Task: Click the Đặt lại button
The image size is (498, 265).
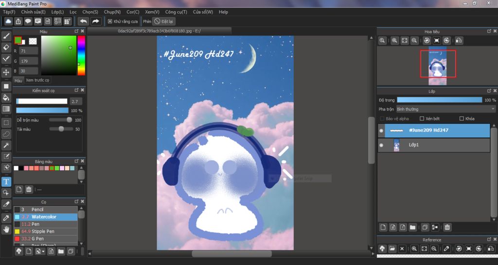Action: [x=164, y=21]
